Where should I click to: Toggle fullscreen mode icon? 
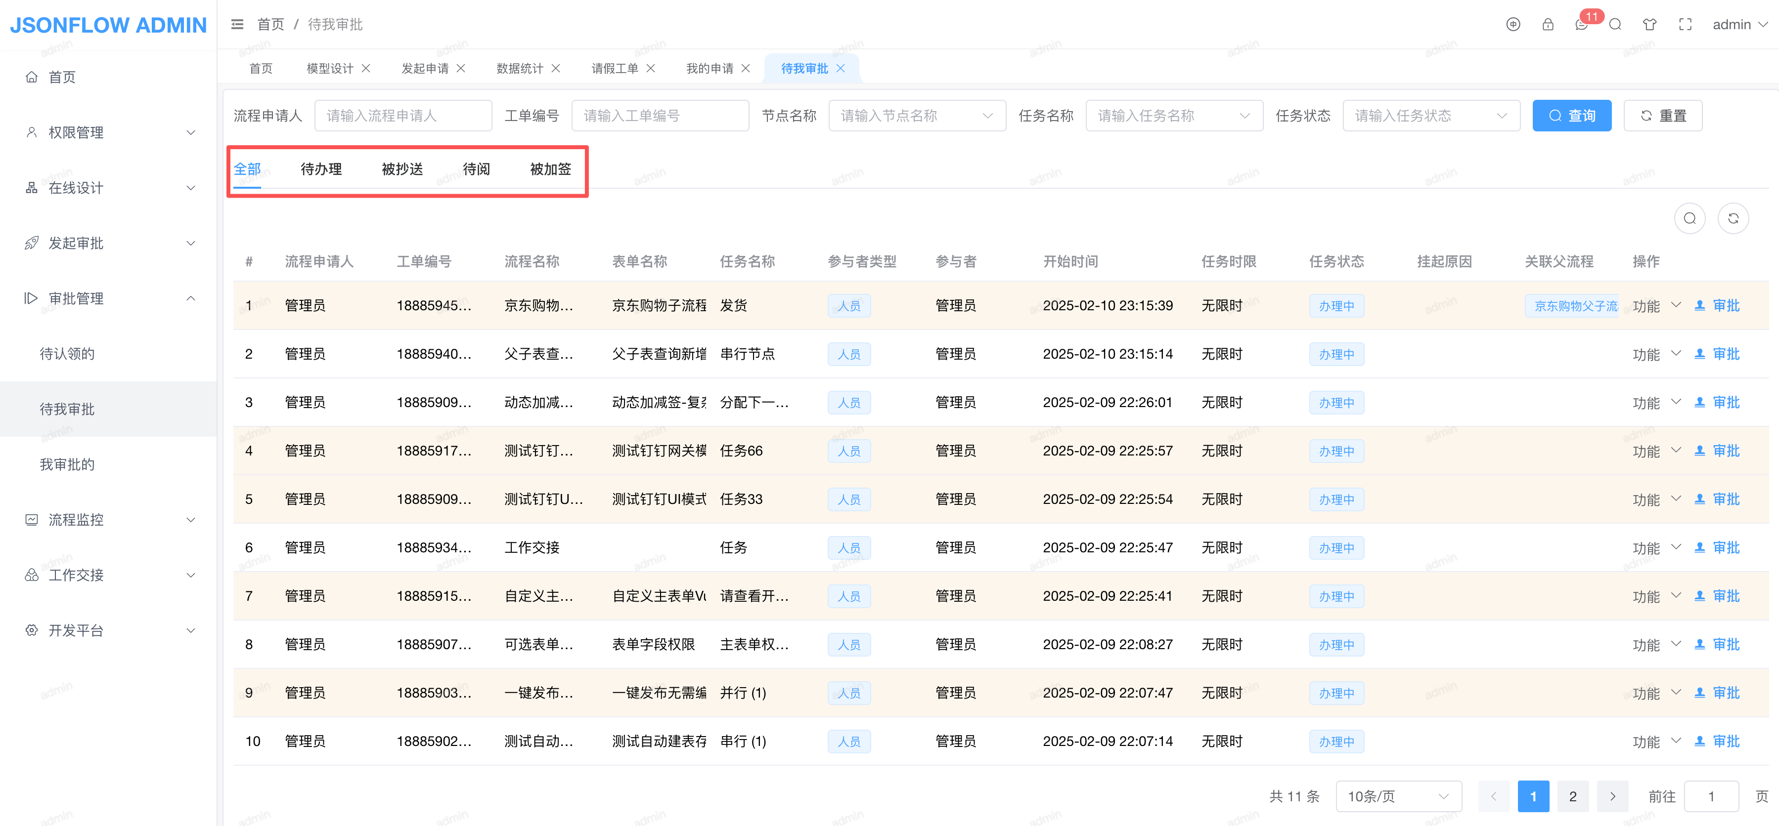1685,25
